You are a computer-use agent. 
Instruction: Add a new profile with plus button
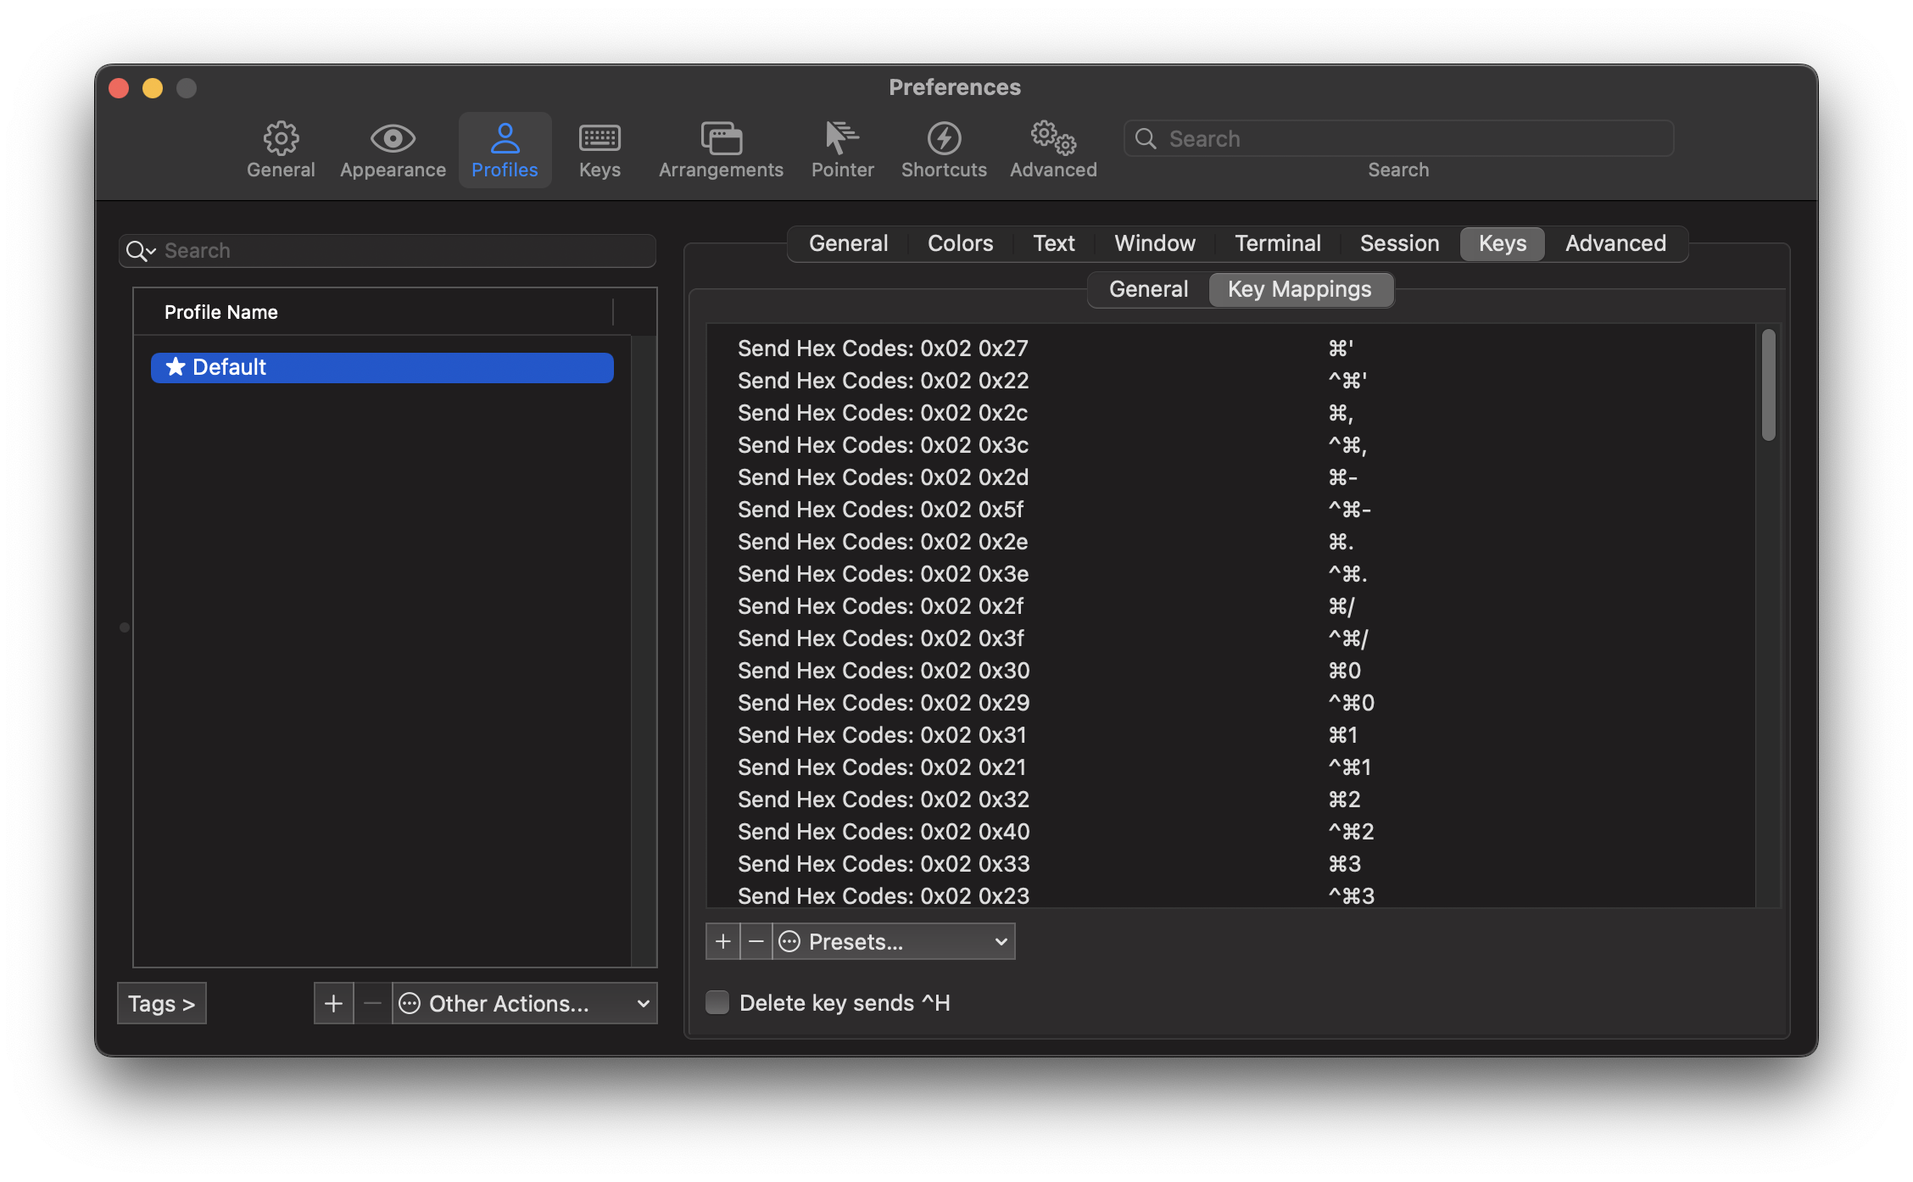tap(333, 1003)
